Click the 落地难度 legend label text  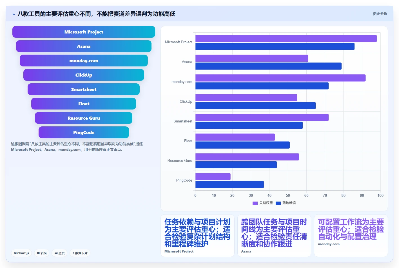(x=289, y=203)
